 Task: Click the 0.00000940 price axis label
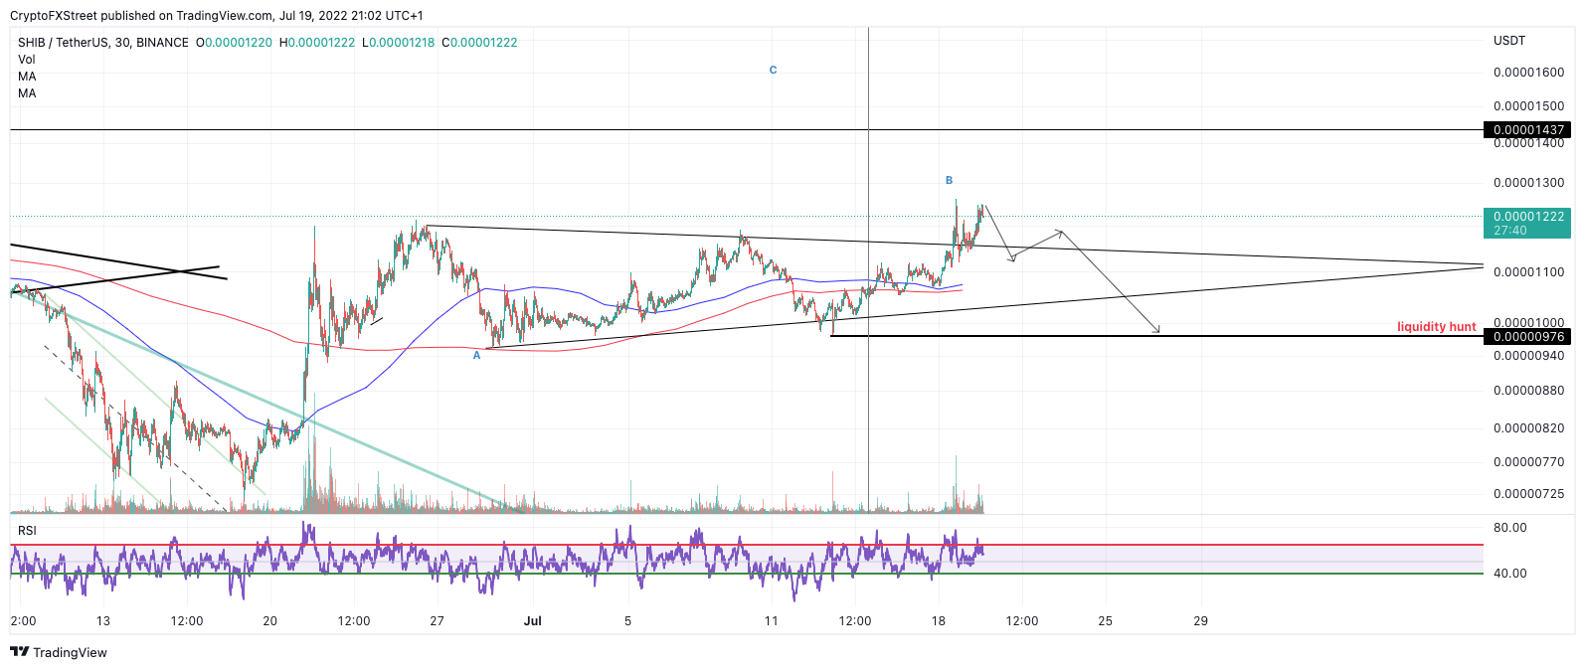tap(1528, 355)
